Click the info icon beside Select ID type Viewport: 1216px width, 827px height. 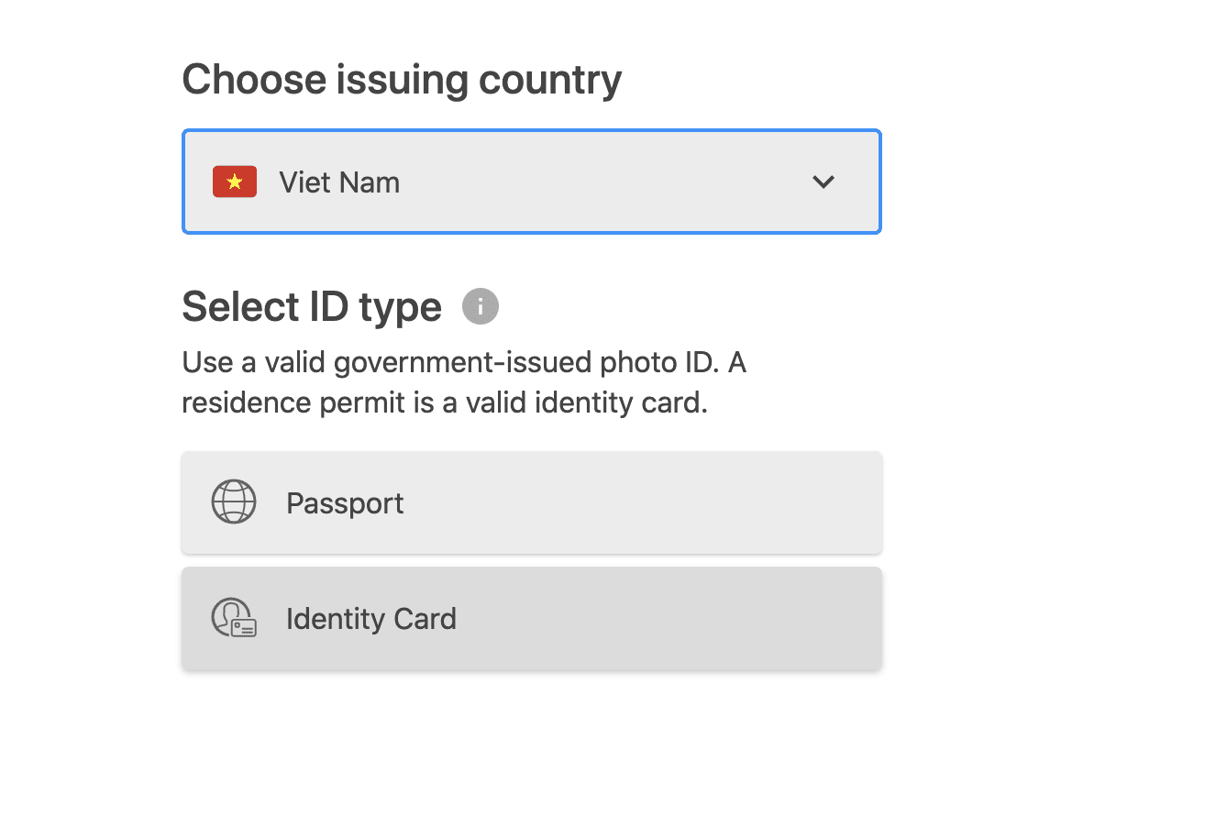tap(481, 306)
